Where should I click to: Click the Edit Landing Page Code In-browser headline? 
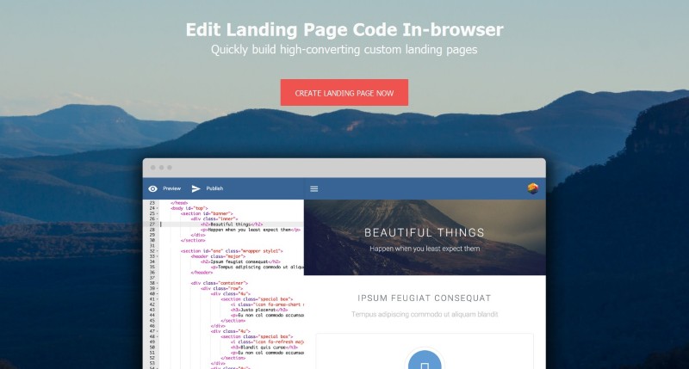pos(344,30)
